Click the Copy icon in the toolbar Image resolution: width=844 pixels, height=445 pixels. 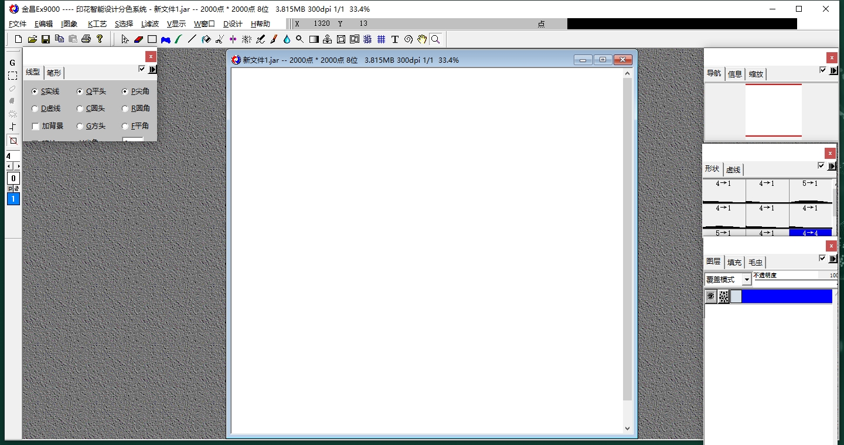tap(59, 39)
